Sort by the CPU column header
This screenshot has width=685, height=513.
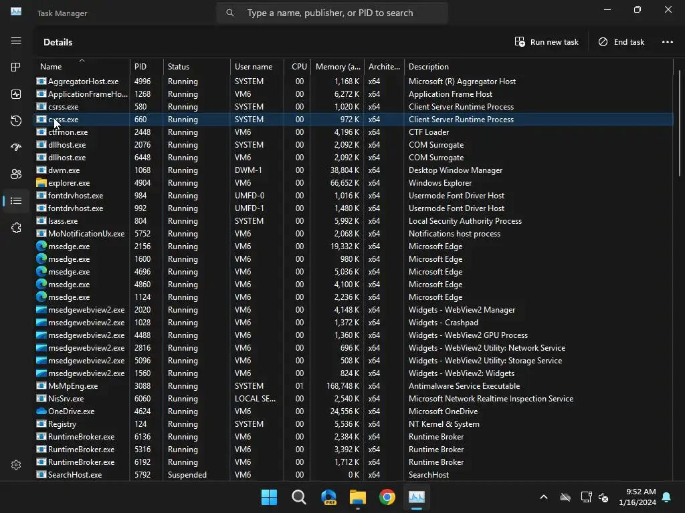(x=298, y=66)
